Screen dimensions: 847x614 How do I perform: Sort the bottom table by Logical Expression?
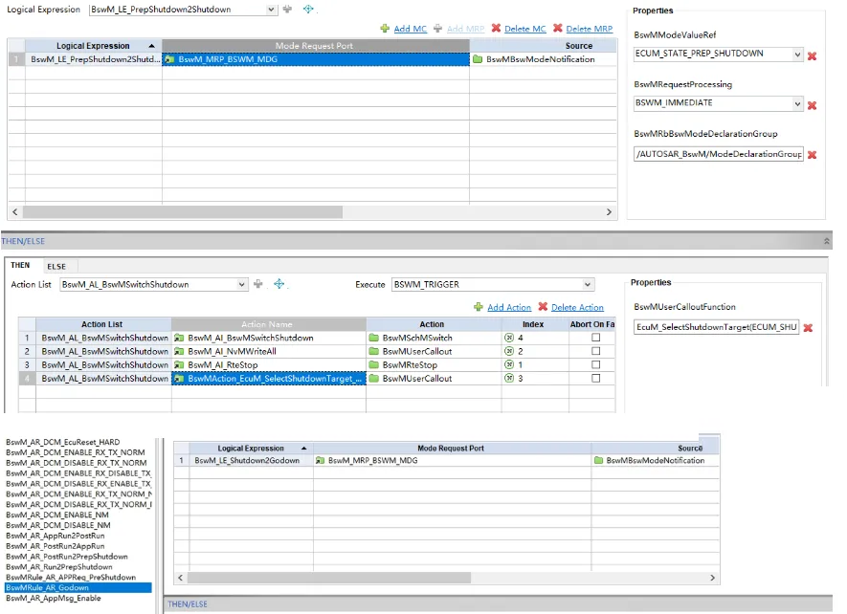pos(251,449)
